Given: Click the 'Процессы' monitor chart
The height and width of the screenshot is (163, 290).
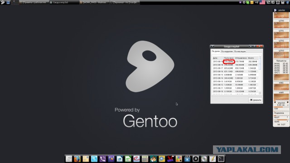Looking at the screenshot, I should click(281, 56).
